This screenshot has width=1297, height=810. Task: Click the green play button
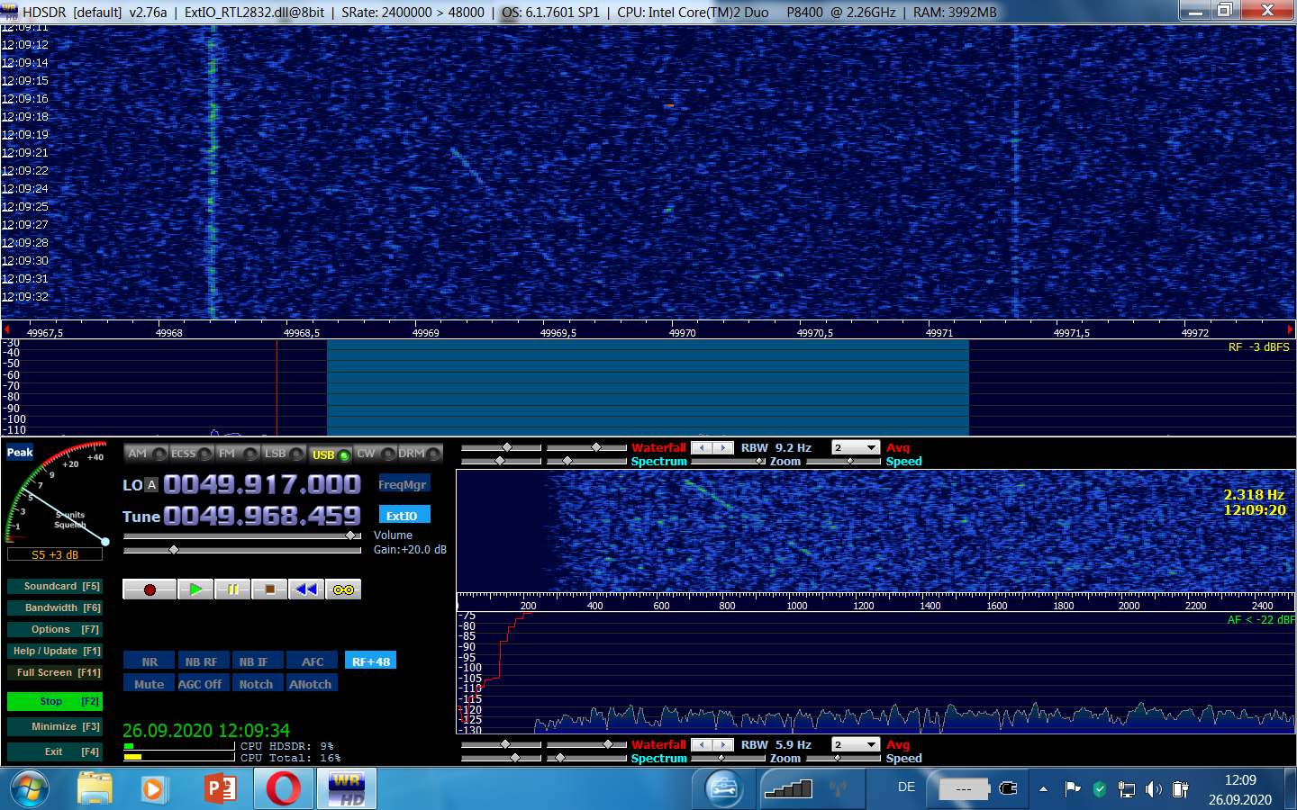point(195,589)
